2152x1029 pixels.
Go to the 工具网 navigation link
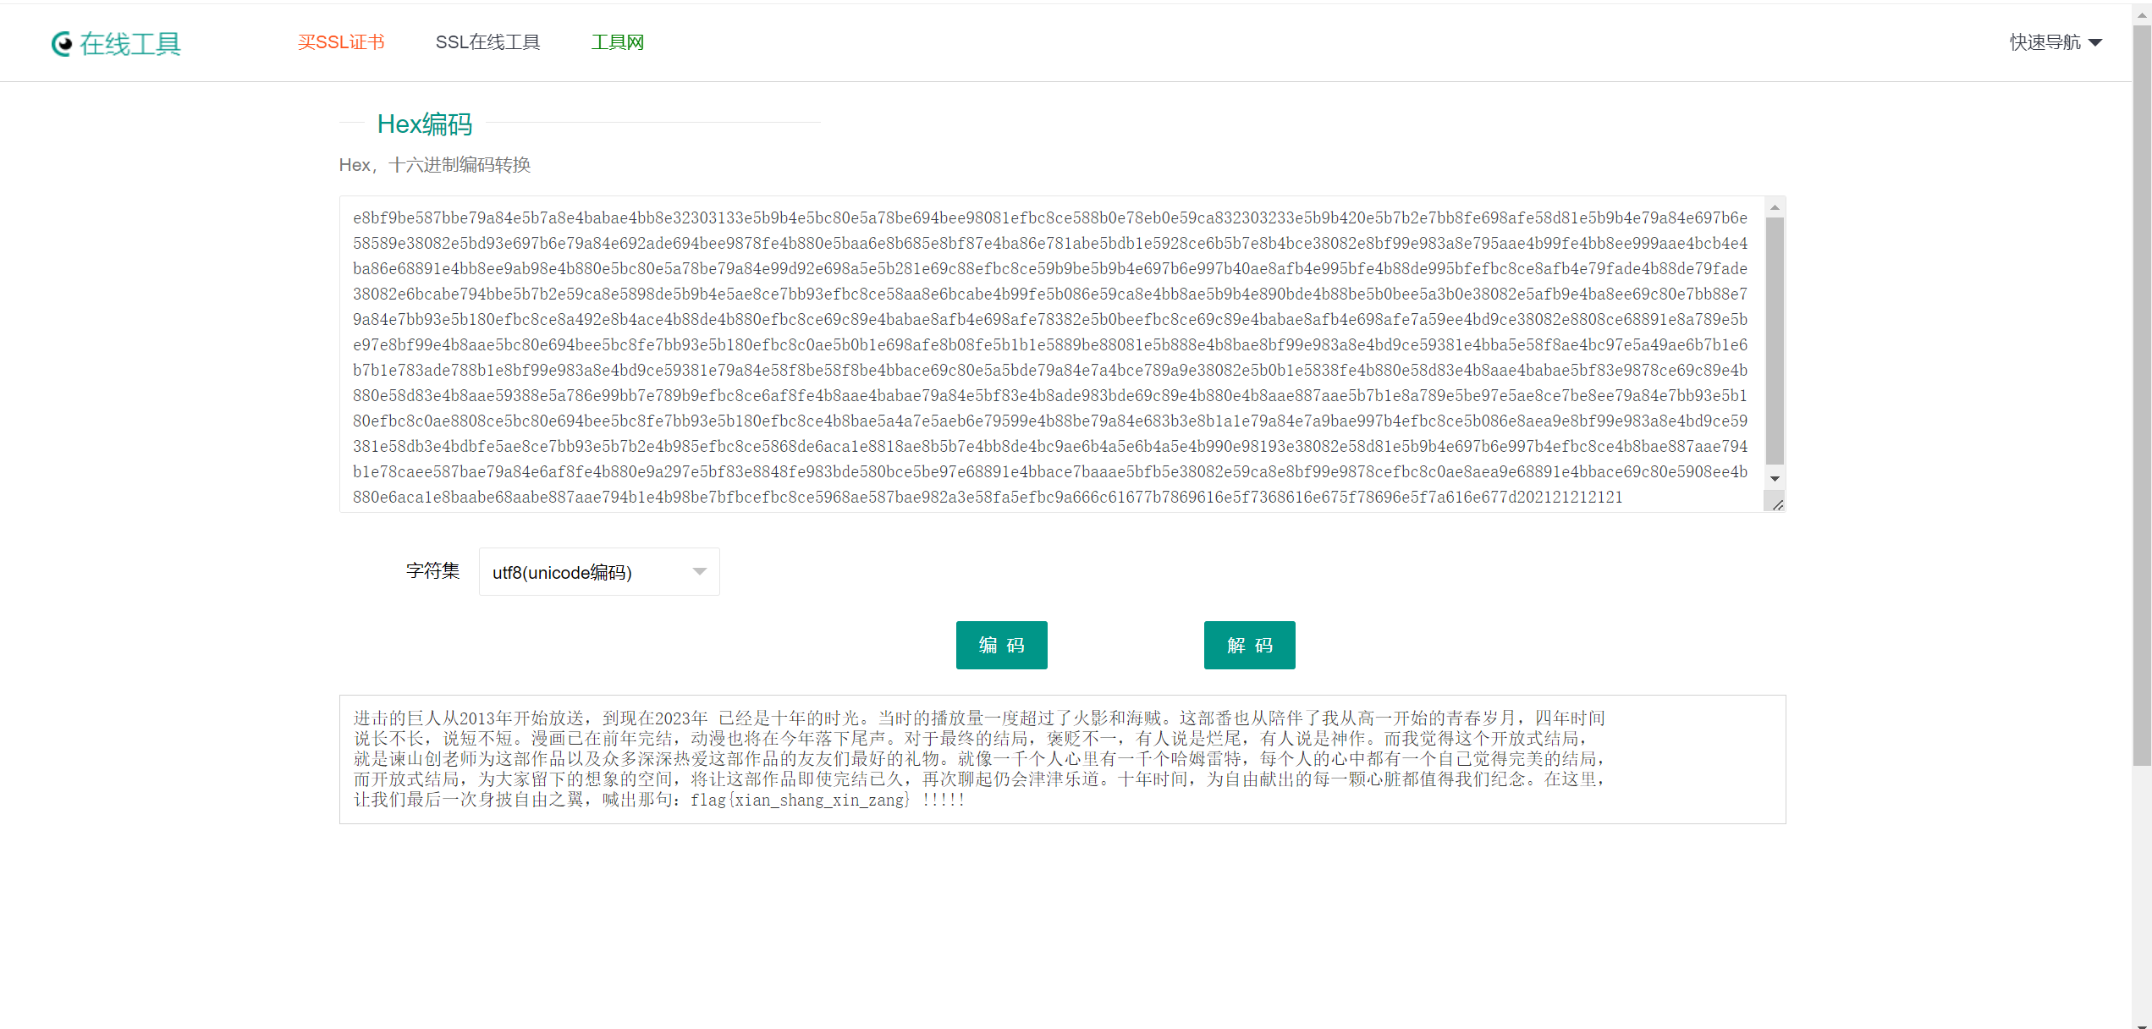pos(617,42)
